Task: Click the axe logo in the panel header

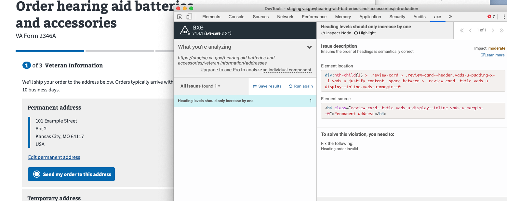Action: (185, 30)
